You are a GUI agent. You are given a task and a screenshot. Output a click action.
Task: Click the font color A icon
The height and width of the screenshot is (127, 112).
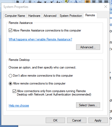tap(76, 2)
